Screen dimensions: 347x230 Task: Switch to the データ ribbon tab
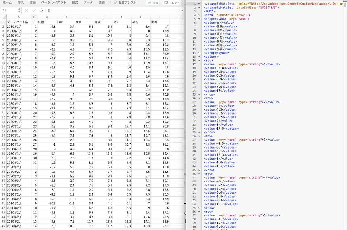tap(88, 2)
